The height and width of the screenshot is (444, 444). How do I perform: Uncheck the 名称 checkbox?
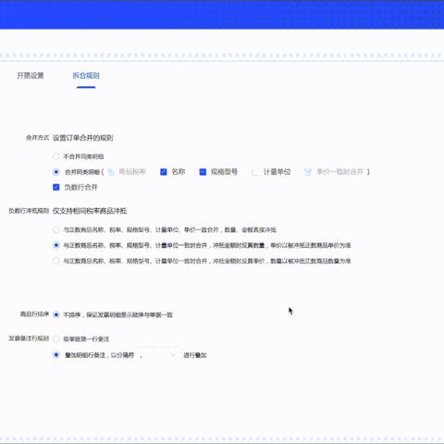[164, 172]
